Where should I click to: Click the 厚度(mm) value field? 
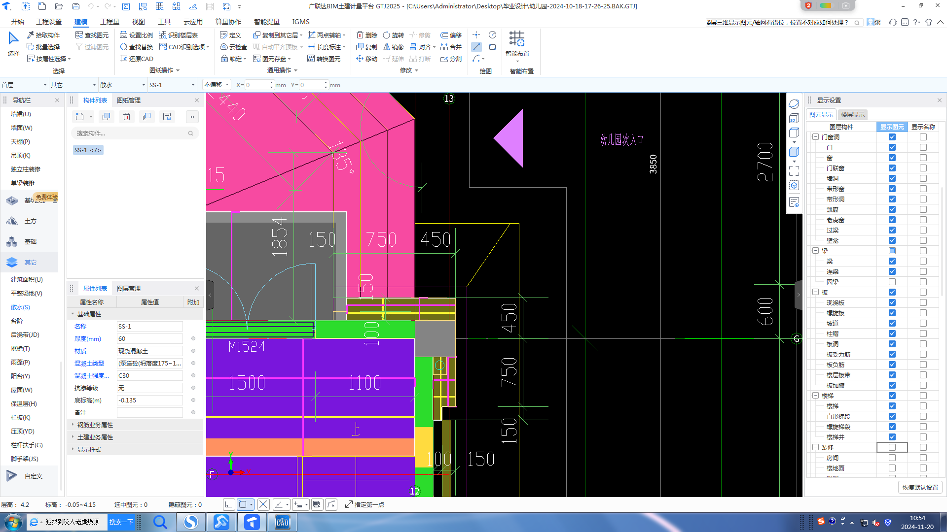149,338
